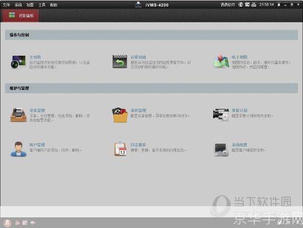
Task: Click the 远程回放 title link
Action: point(138,57)
